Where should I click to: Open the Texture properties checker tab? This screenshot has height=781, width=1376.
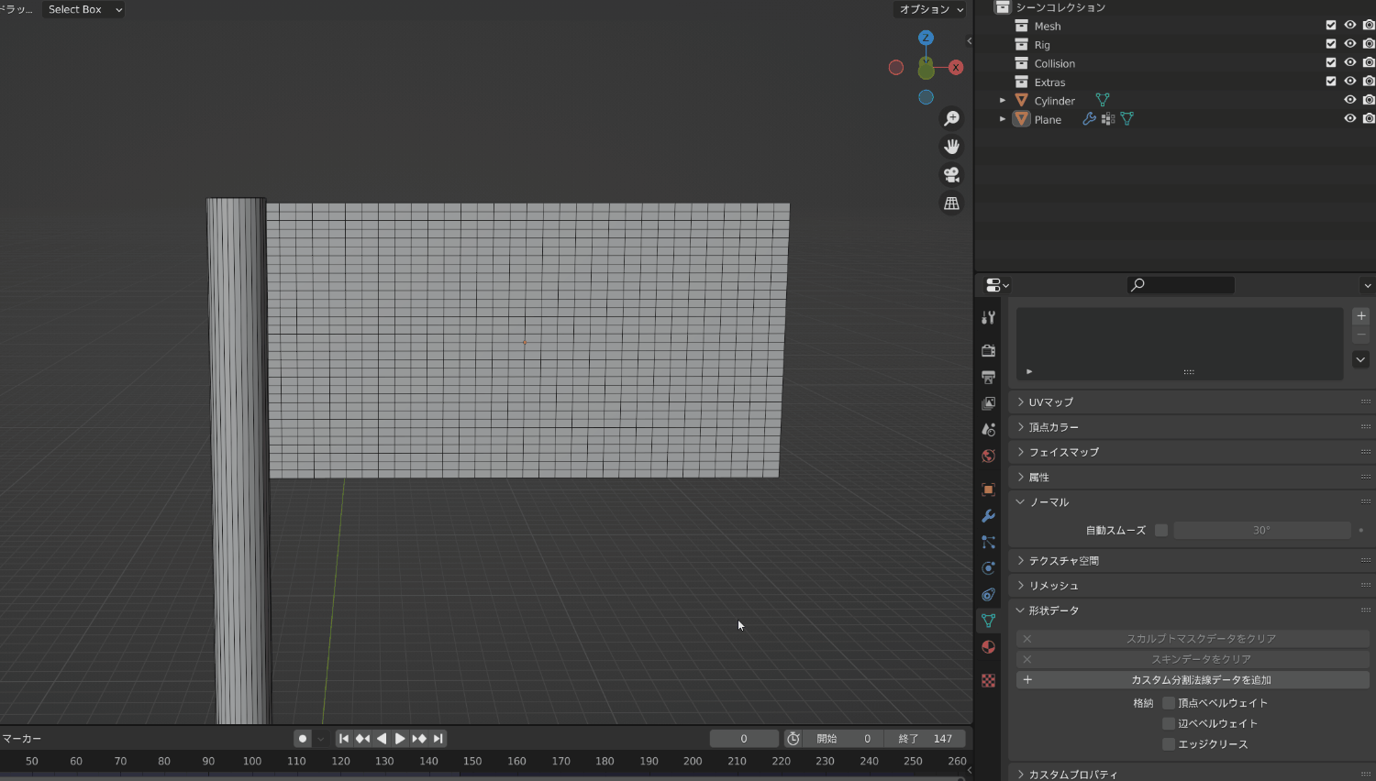click(x=988, y=680)
